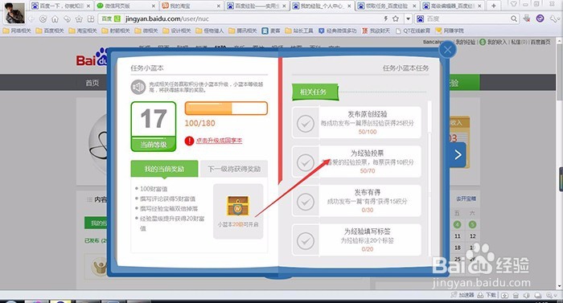Open the 经典微信多功 bookmark
This screenshot has height=303, width=563.
tap(338, 31)
